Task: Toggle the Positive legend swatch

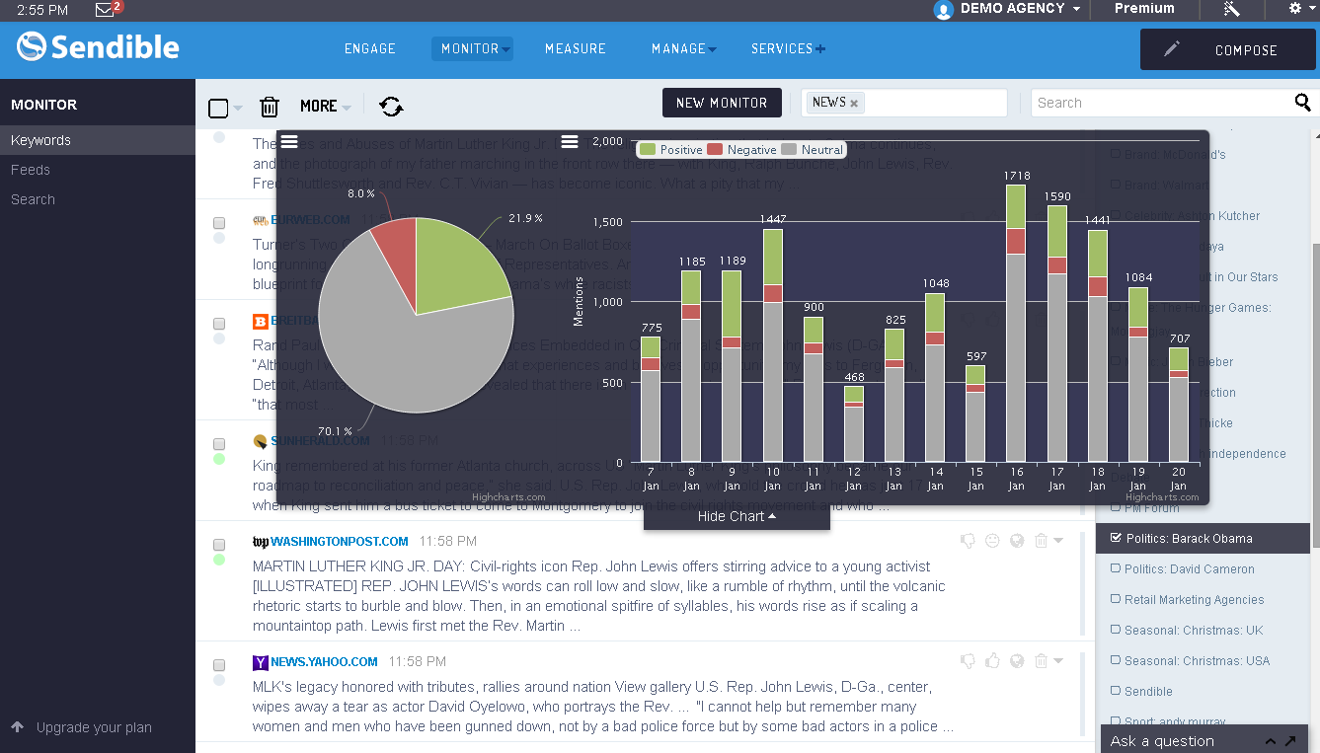Action: click(x=648, y=149)
